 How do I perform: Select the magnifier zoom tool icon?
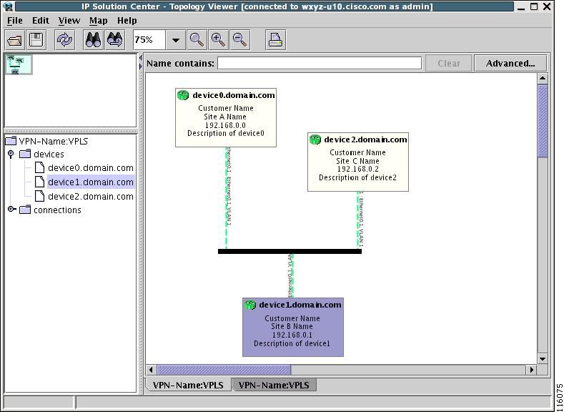point(197,40)
